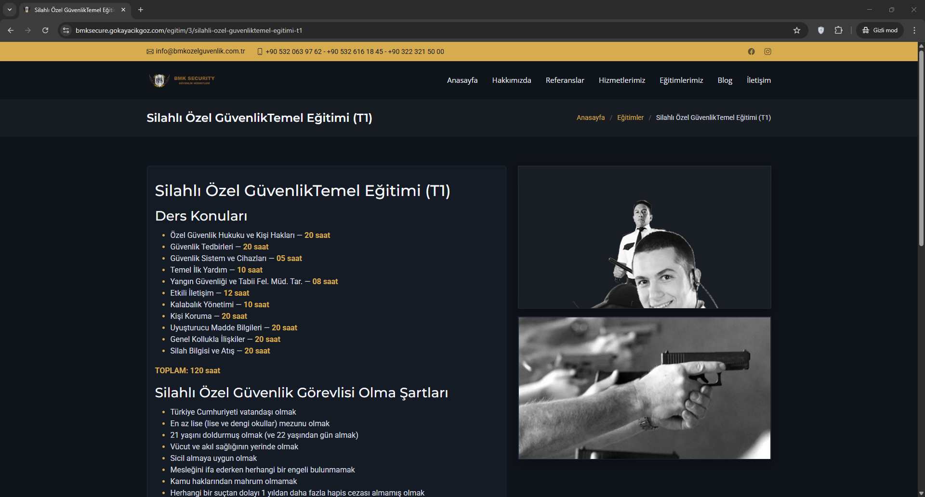View site information icon in address bar
The height and width of the screenshot is (497, 925).
(x=66, y=30)
